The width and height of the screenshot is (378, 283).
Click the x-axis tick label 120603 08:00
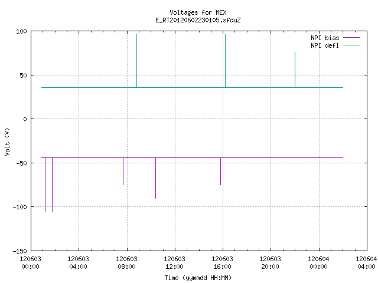126,263
